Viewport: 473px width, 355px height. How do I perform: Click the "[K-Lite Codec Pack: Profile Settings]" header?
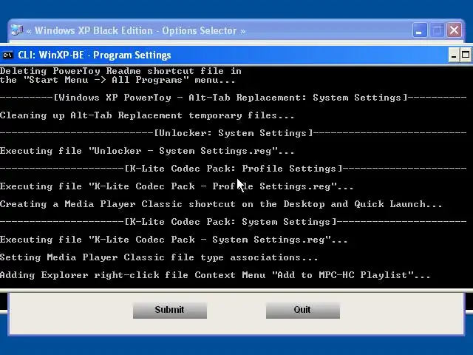click(234, 169)
